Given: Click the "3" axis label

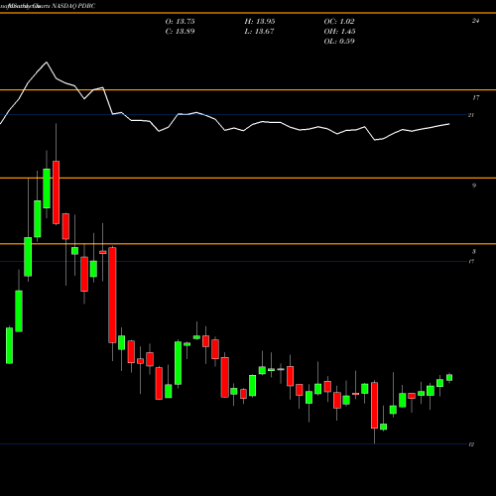Looking at the screenshot, I should coord(474,252).
